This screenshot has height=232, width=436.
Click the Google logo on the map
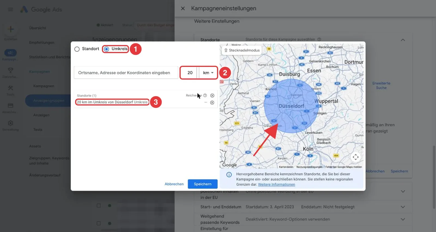click(229, 165)
